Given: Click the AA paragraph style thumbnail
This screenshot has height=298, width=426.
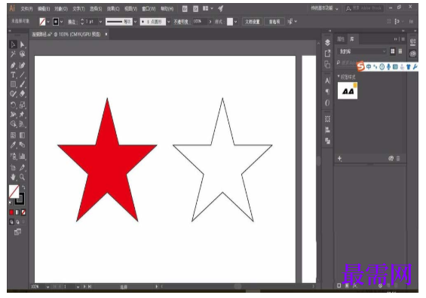Looking at the screenshot, I should [x=348, y=91].
